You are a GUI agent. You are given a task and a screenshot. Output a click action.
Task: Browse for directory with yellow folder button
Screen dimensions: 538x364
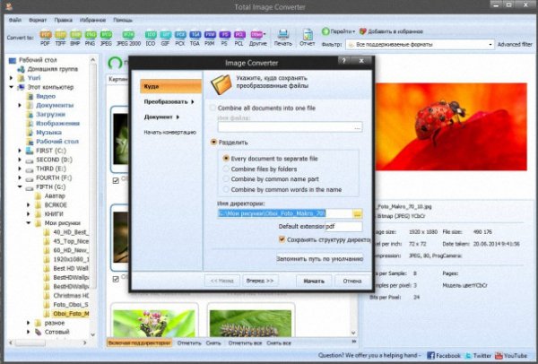(x=357, y=213)
